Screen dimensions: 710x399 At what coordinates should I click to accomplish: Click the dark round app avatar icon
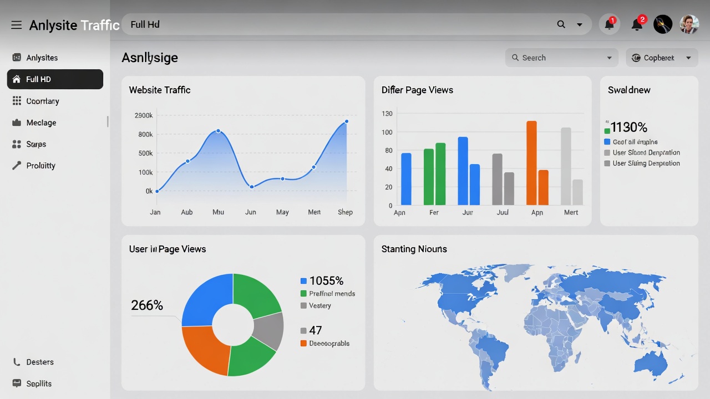pos(663,24)
